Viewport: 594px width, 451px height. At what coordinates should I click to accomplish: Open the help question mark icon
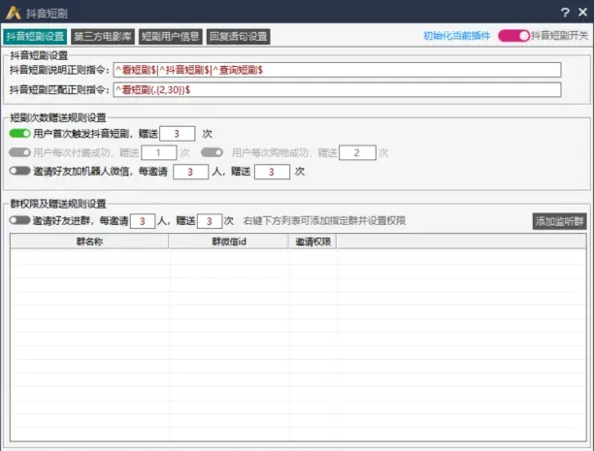tap(565, 13)
